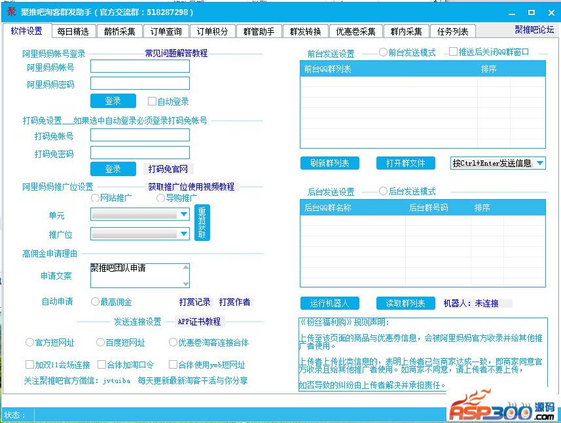The image size is (561, 423).
Task: Focus the 打码兔帐号 input field
Action: [140, 136]
